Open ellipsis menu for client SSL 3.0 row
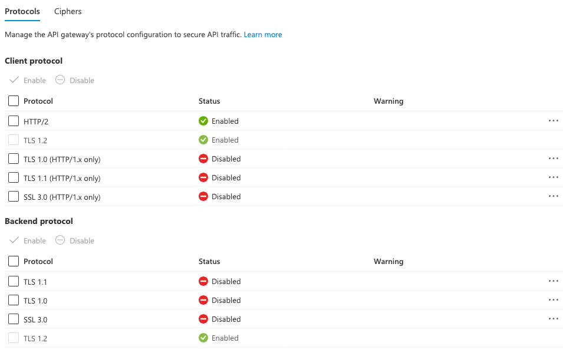 [553, 196]
